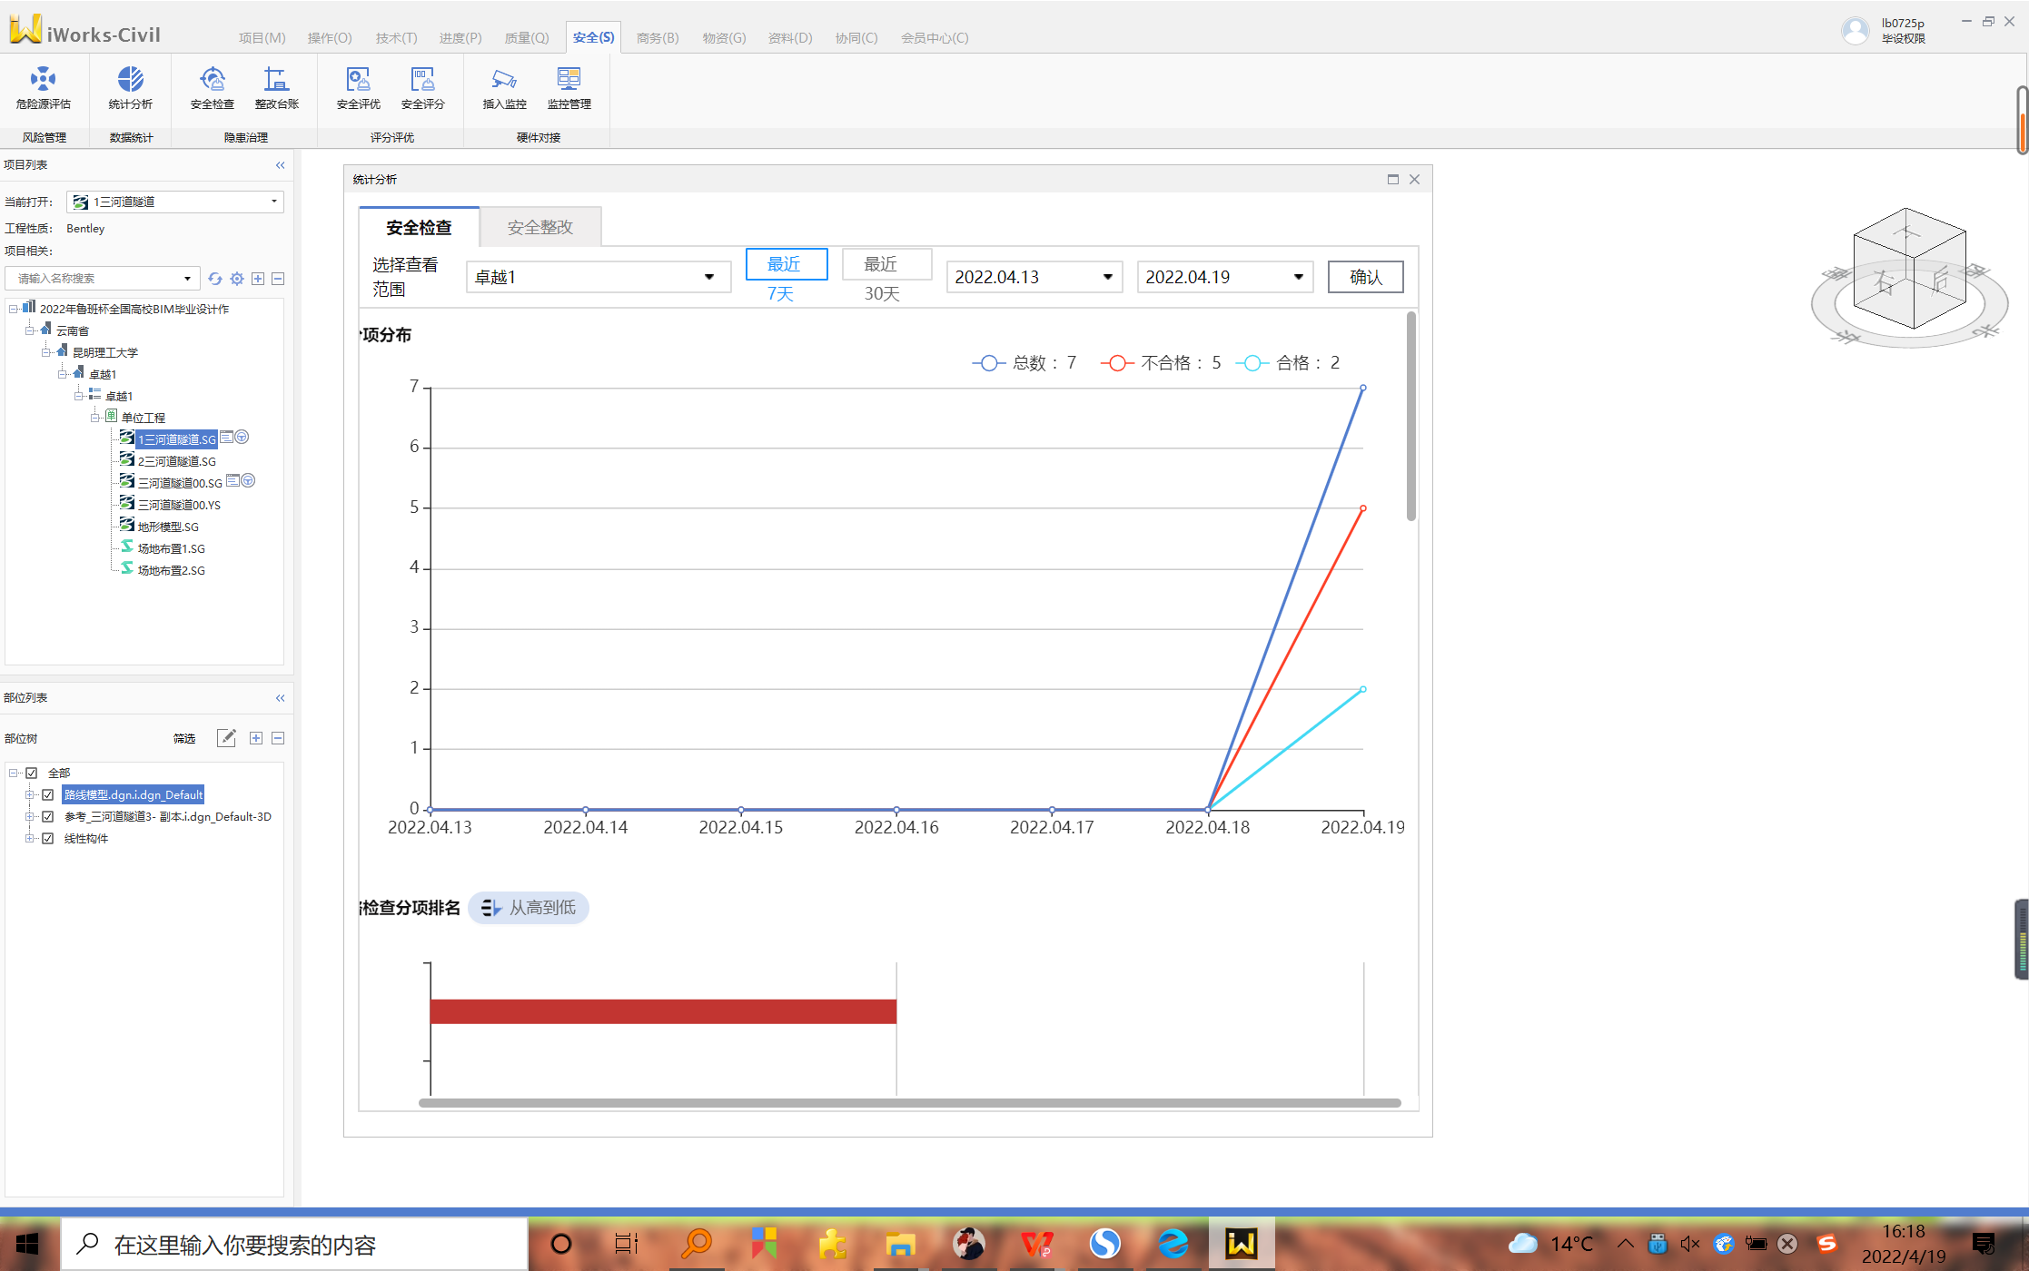The width and height of the screenshot is (2029, 1271).
Task: Open the 安全检查 safety inspection tool in ribbon
Action: (212, 87)
